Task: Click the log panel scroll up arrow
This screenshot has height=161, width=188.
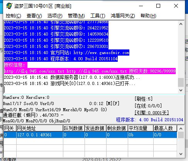Action: (181, 24)
